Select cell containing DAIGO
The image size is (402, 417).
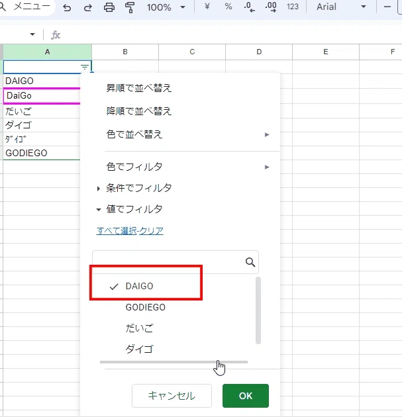[x=42, y=81]
